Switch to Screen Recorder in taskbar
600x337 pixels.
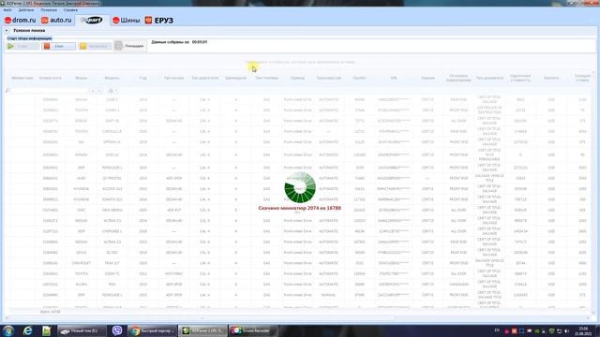252,330
